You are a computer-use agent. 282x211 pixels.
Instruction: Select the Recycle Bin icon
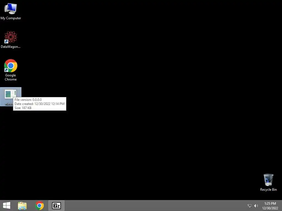268,182
